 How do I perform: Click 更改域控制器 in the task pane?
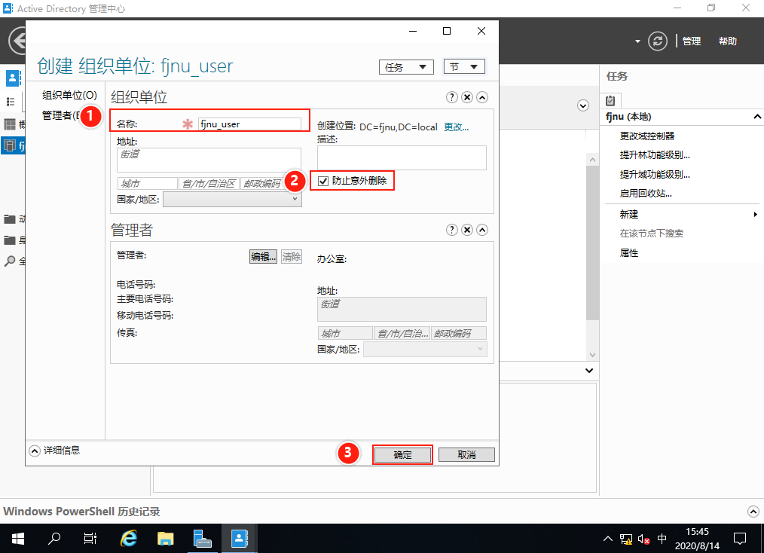pyautogui.click(x=647, y=136)
